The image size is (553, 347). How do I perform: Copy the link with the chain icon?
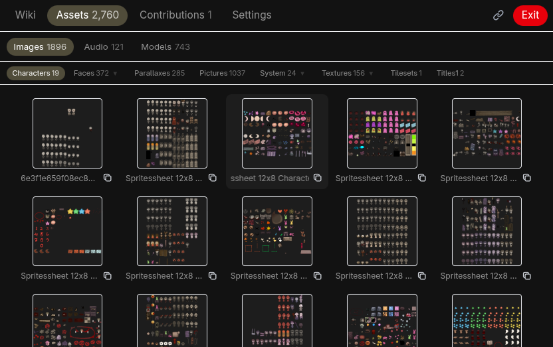[x=498, y=15]
